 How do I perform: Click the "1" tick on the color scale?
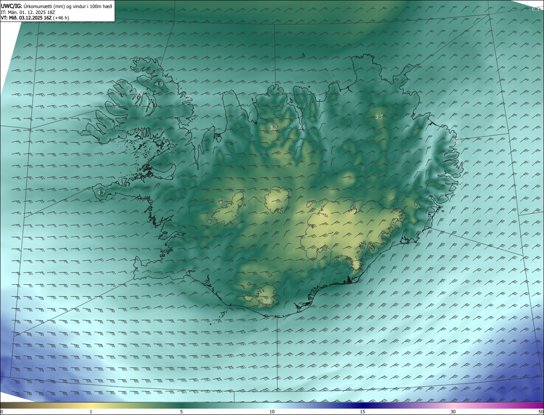(91, 412)
